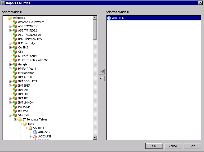This screenshot has height=152, width=204.
Task: Collapse the IT Template Tables node
Action: (x=15, y=119)
